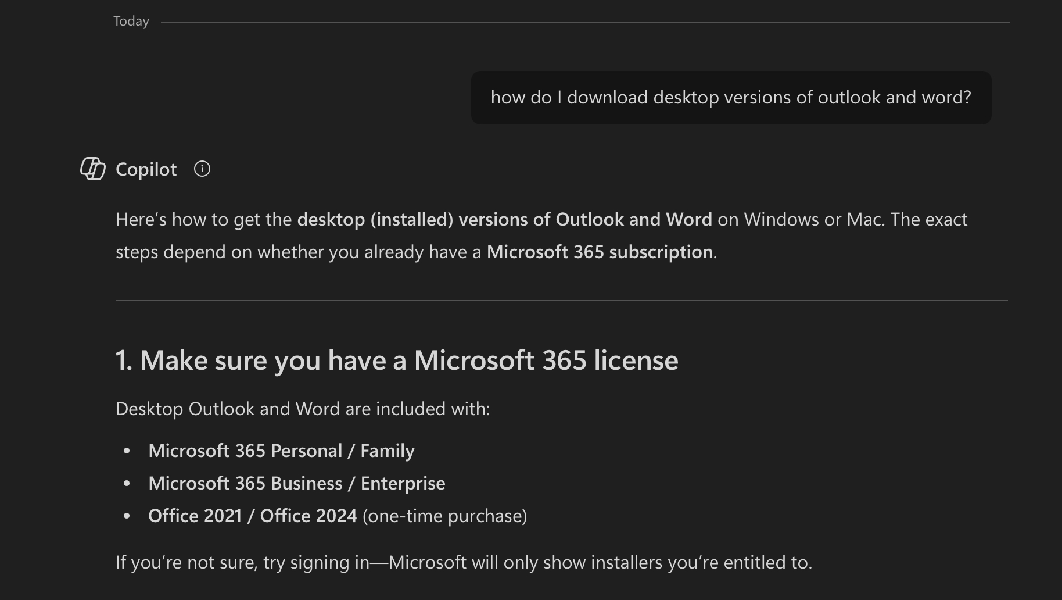Click the "(one-time purchase)" text
The image size is (1062, 600).
coord(444,516)
